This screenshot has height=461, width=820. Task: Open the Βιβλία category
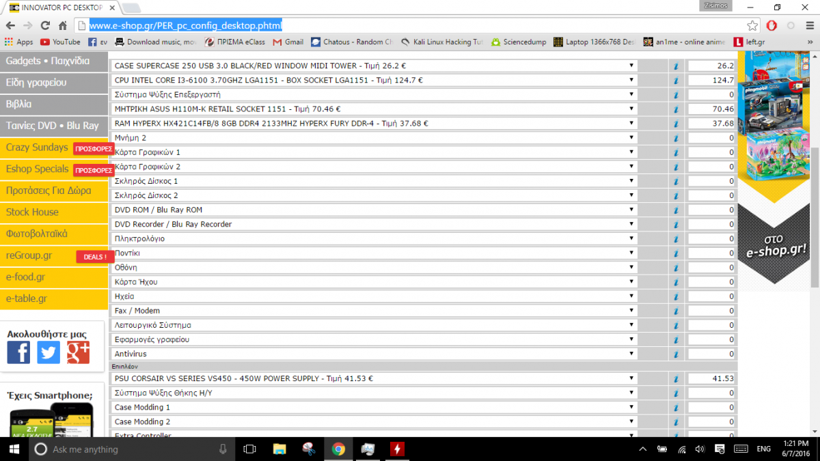pyautogui.click(x=54, y=104)
